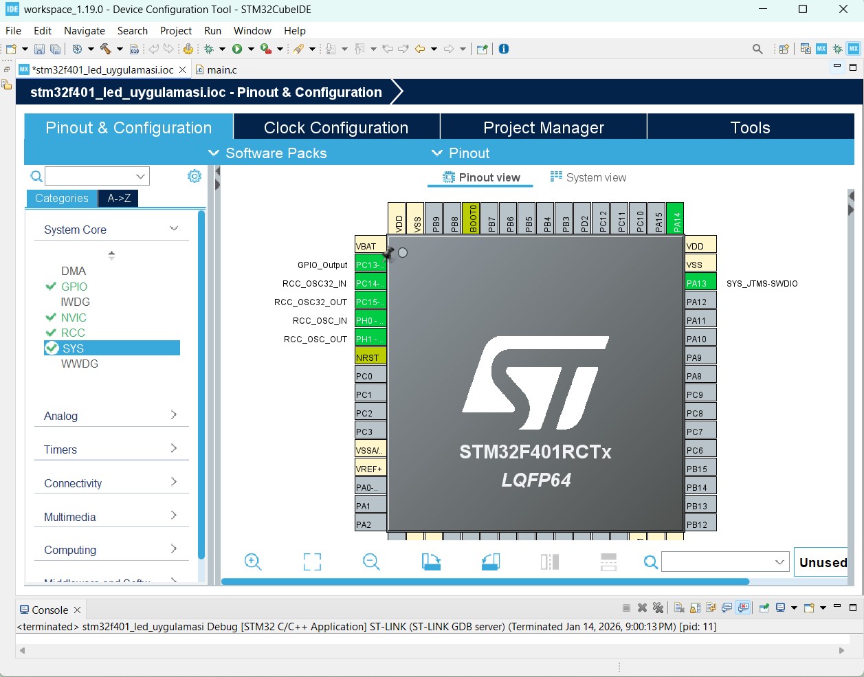Open the Software Packs dropdown
Viewport: 864px width, 677px height.
(267, 153)
